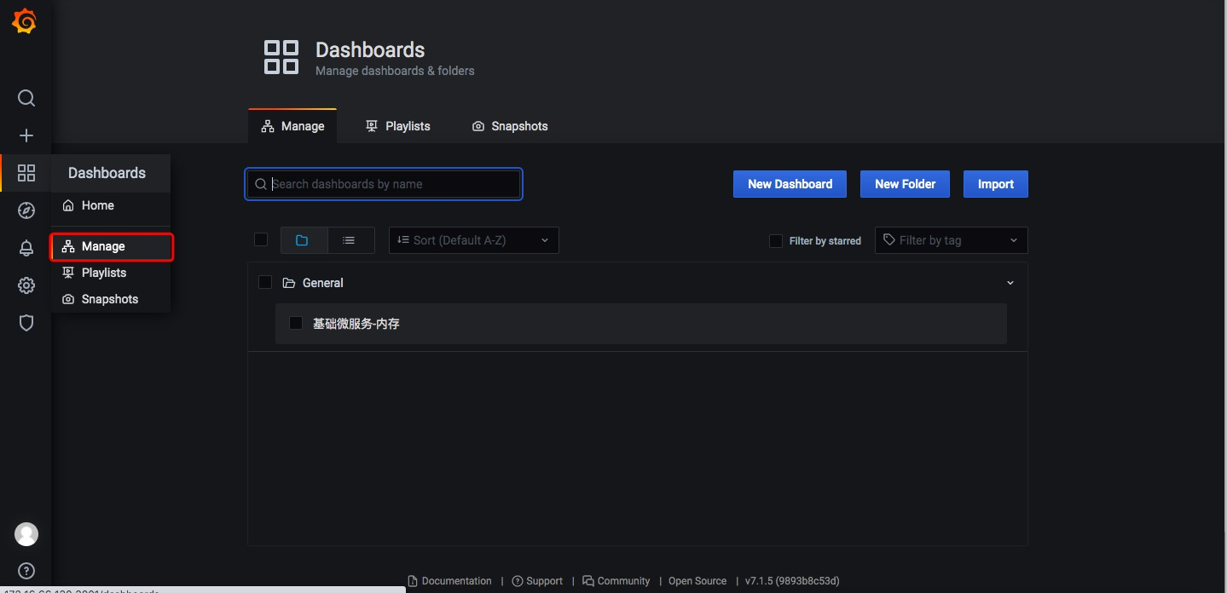Screen dimensions: 1227x593
Task: Click the New Folder button
Action: pyautogui.click(x=905, y=184)
